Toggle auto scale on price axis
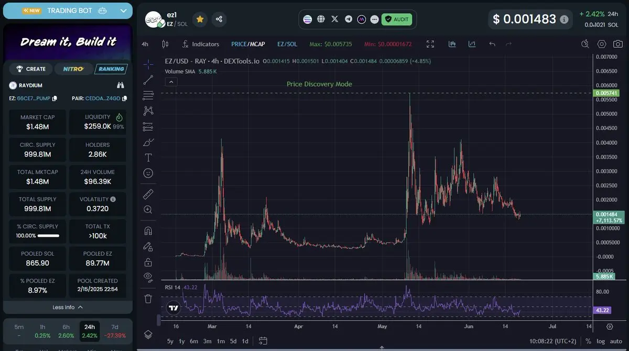The height and width of the screenshot is (351, 629). tap(616, 342)
